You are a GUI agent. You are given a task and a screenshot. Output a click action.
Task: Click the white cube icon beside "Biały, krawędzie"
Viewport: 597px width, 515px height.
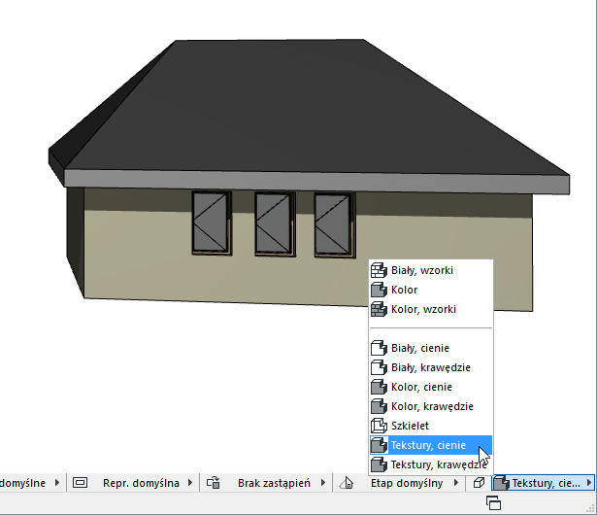pos(379,367)
